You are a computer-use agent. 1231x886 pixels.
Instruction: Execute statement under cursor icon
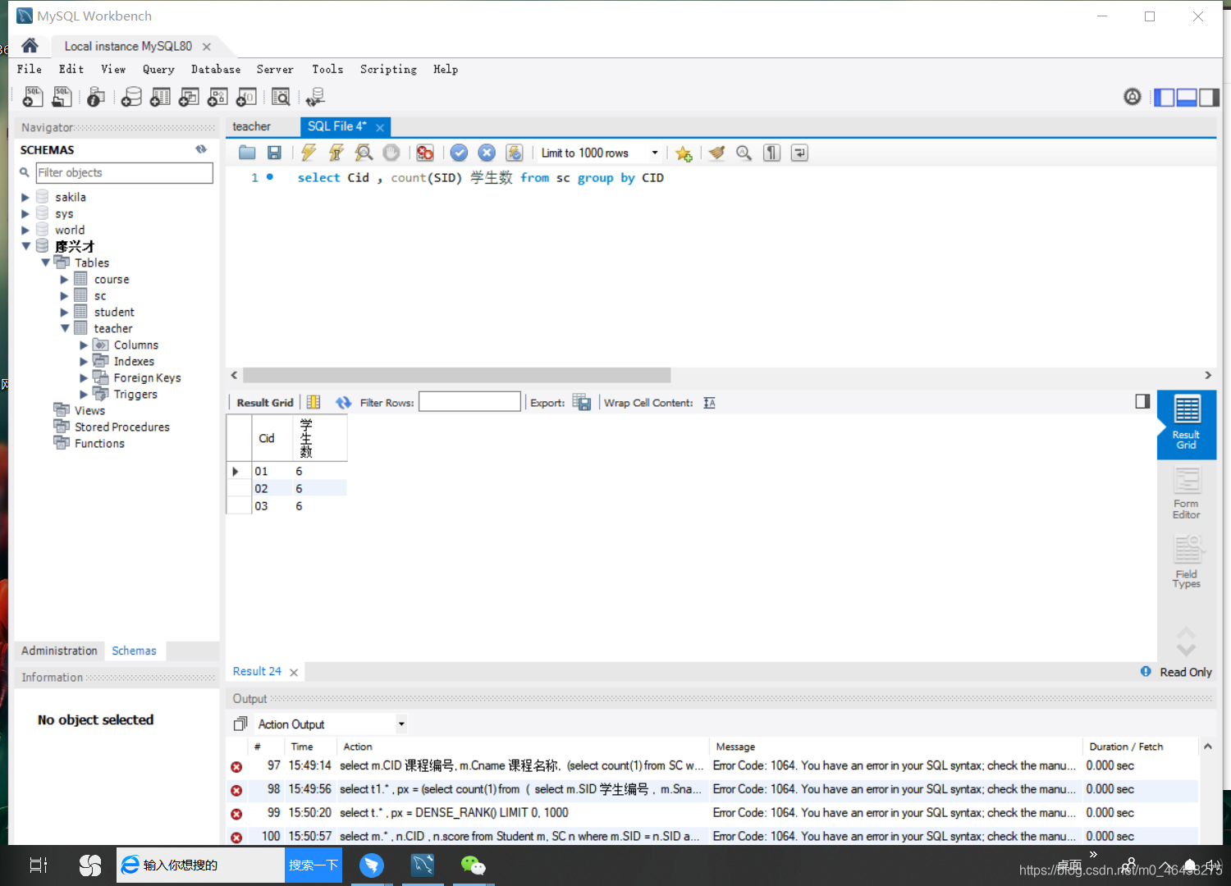coord(336,153)
